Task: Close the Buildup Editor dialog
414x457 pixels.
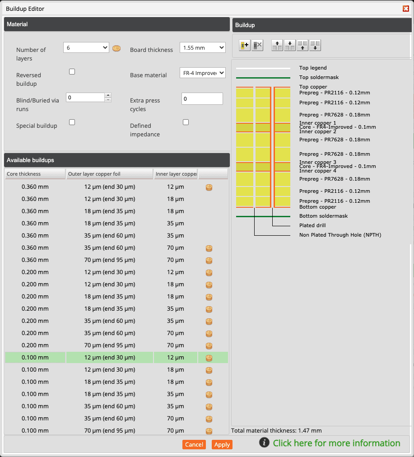Action: 406,9
